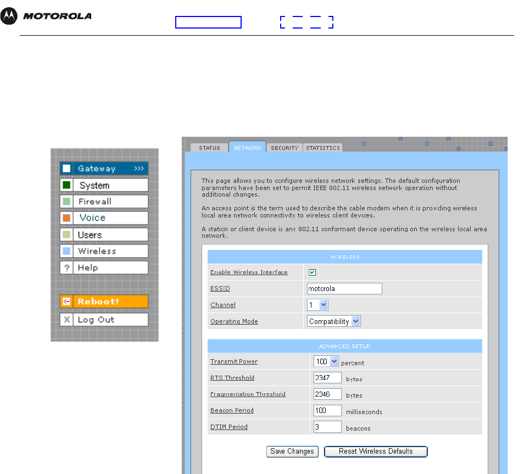Screen dimensions: 530x474
Task: Open the Gateway menu item
Action: click(104, 169)
